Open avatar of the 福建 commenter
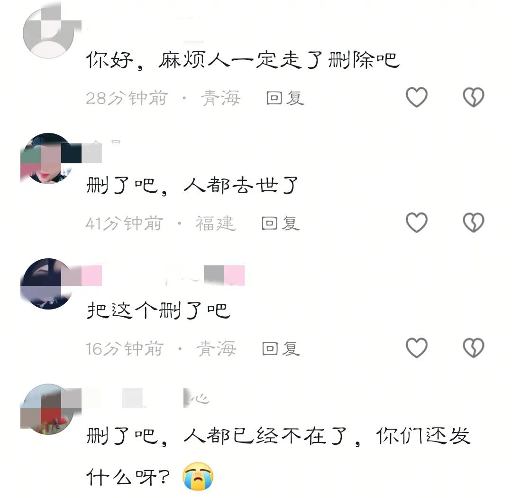 [x=48, y=158]
